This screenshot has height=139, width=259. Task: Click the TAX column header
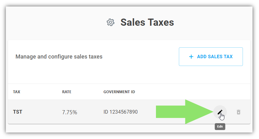coord(16,92)
